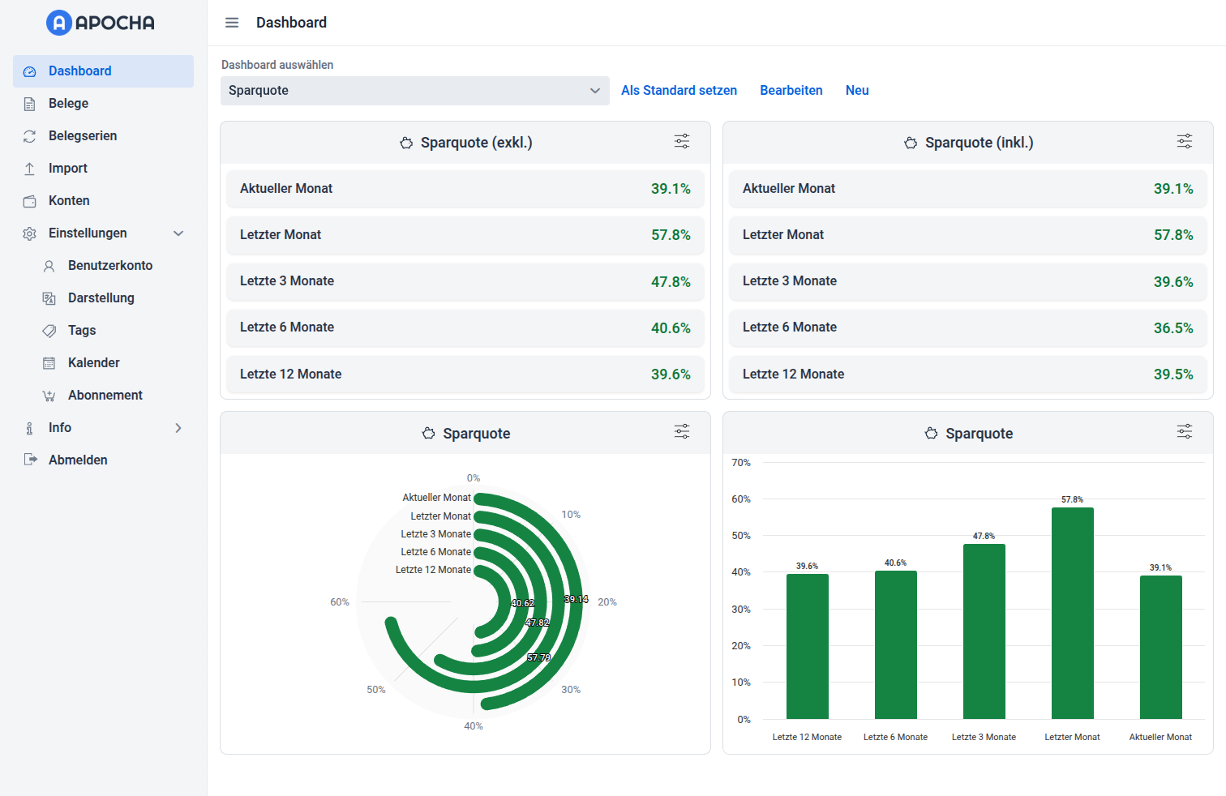Image resolution: width=1226 pixels, height=796 pixels.
Task: Select the Belegserien icon in the sidebar
Action: [29, 135]
